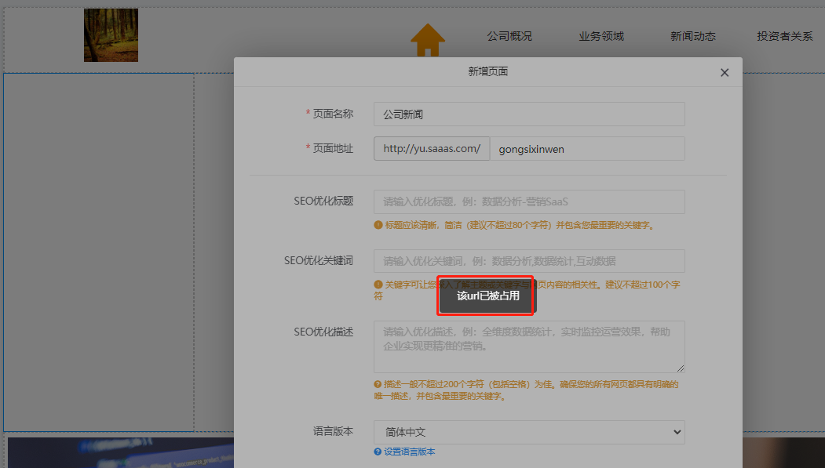
Task: Click the site logo image top left
Action: click(x=110, y=34)
